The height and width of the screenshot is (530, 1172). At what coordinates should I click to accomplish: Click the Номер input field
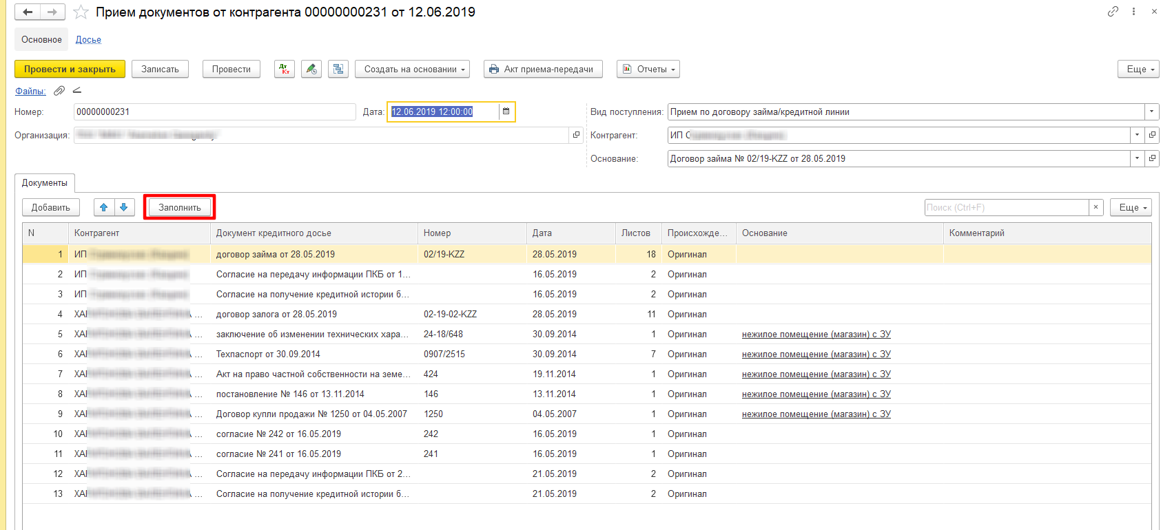(214, 112)
